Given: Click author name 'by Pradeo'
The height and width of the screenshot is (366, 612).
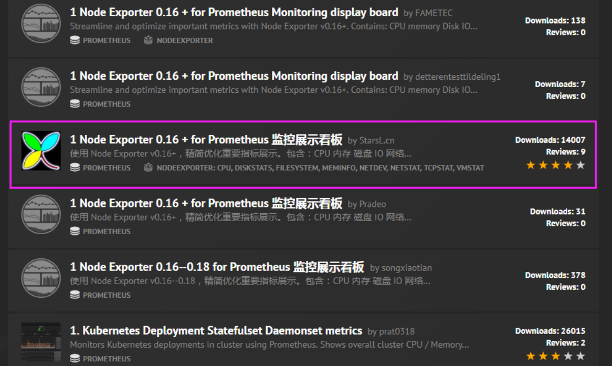Looking at the screenshot, I should (367, 204).
